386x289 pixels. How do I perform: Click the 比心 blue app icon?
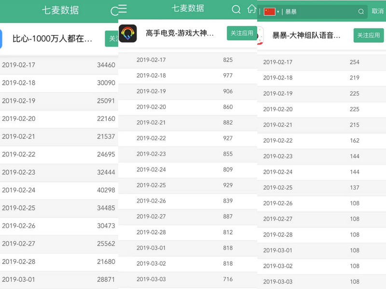(1, 39)
